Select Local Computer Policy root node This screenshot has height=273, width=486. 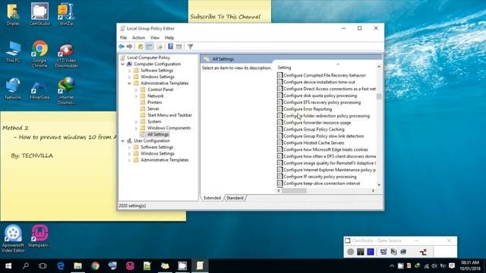(x=149, y=58)
